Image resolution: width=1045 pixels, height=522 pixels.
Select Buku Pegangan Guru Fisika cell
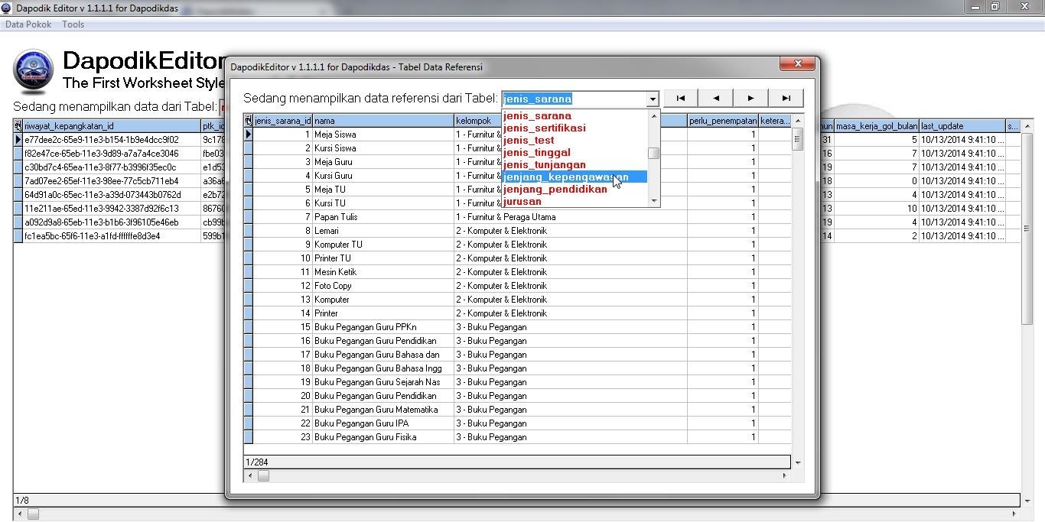click(x=383, y=437)
